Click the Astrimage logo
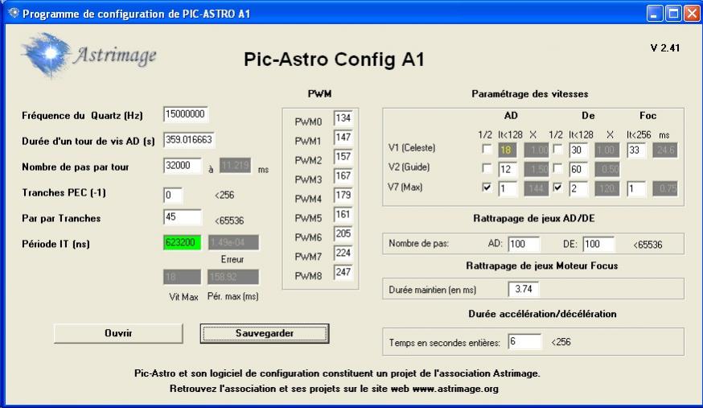The width and height of the screenshot is (703, 408). [89, 56]
